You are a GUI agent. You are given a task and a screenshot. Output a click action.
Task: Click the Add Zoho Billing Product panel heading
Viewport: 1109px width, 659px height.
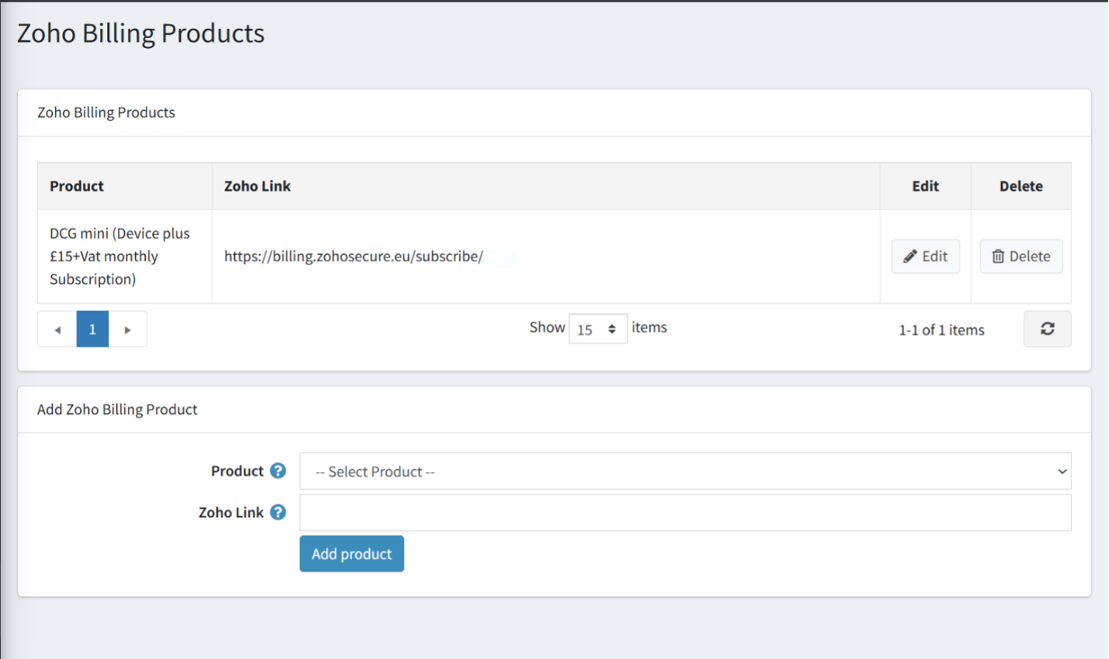click(117, 409)
